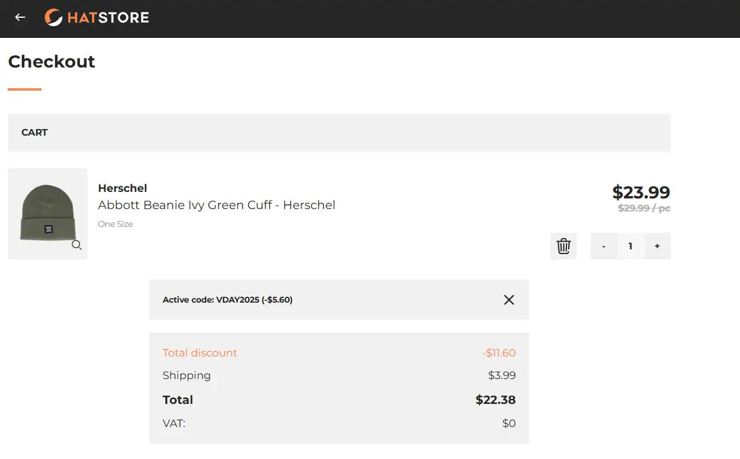Open the Abbott Beanie product thumbnail
The width and height of the screenshot is (740, 459).
pos(47,213)
